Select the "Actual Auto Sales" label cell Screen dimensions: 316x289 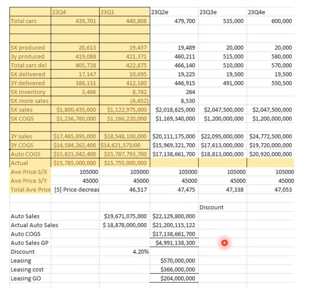pos(34,225)
